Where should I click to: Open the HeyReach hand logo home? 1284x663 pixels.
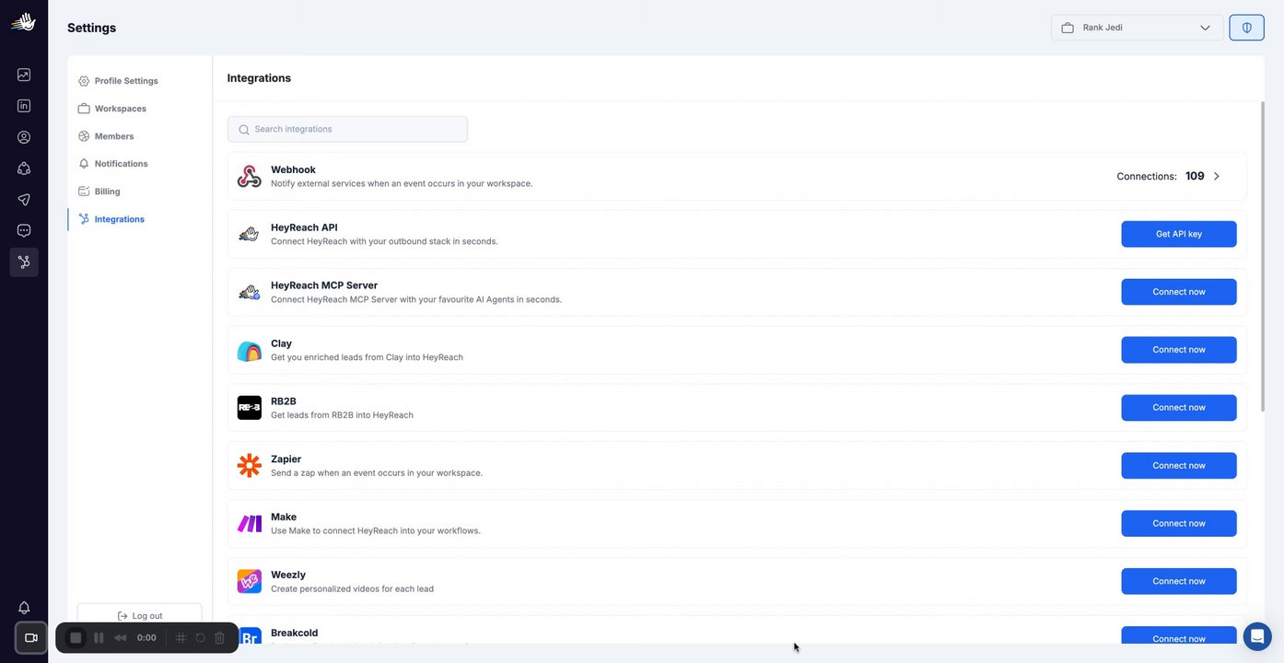(x=24, y=21)
